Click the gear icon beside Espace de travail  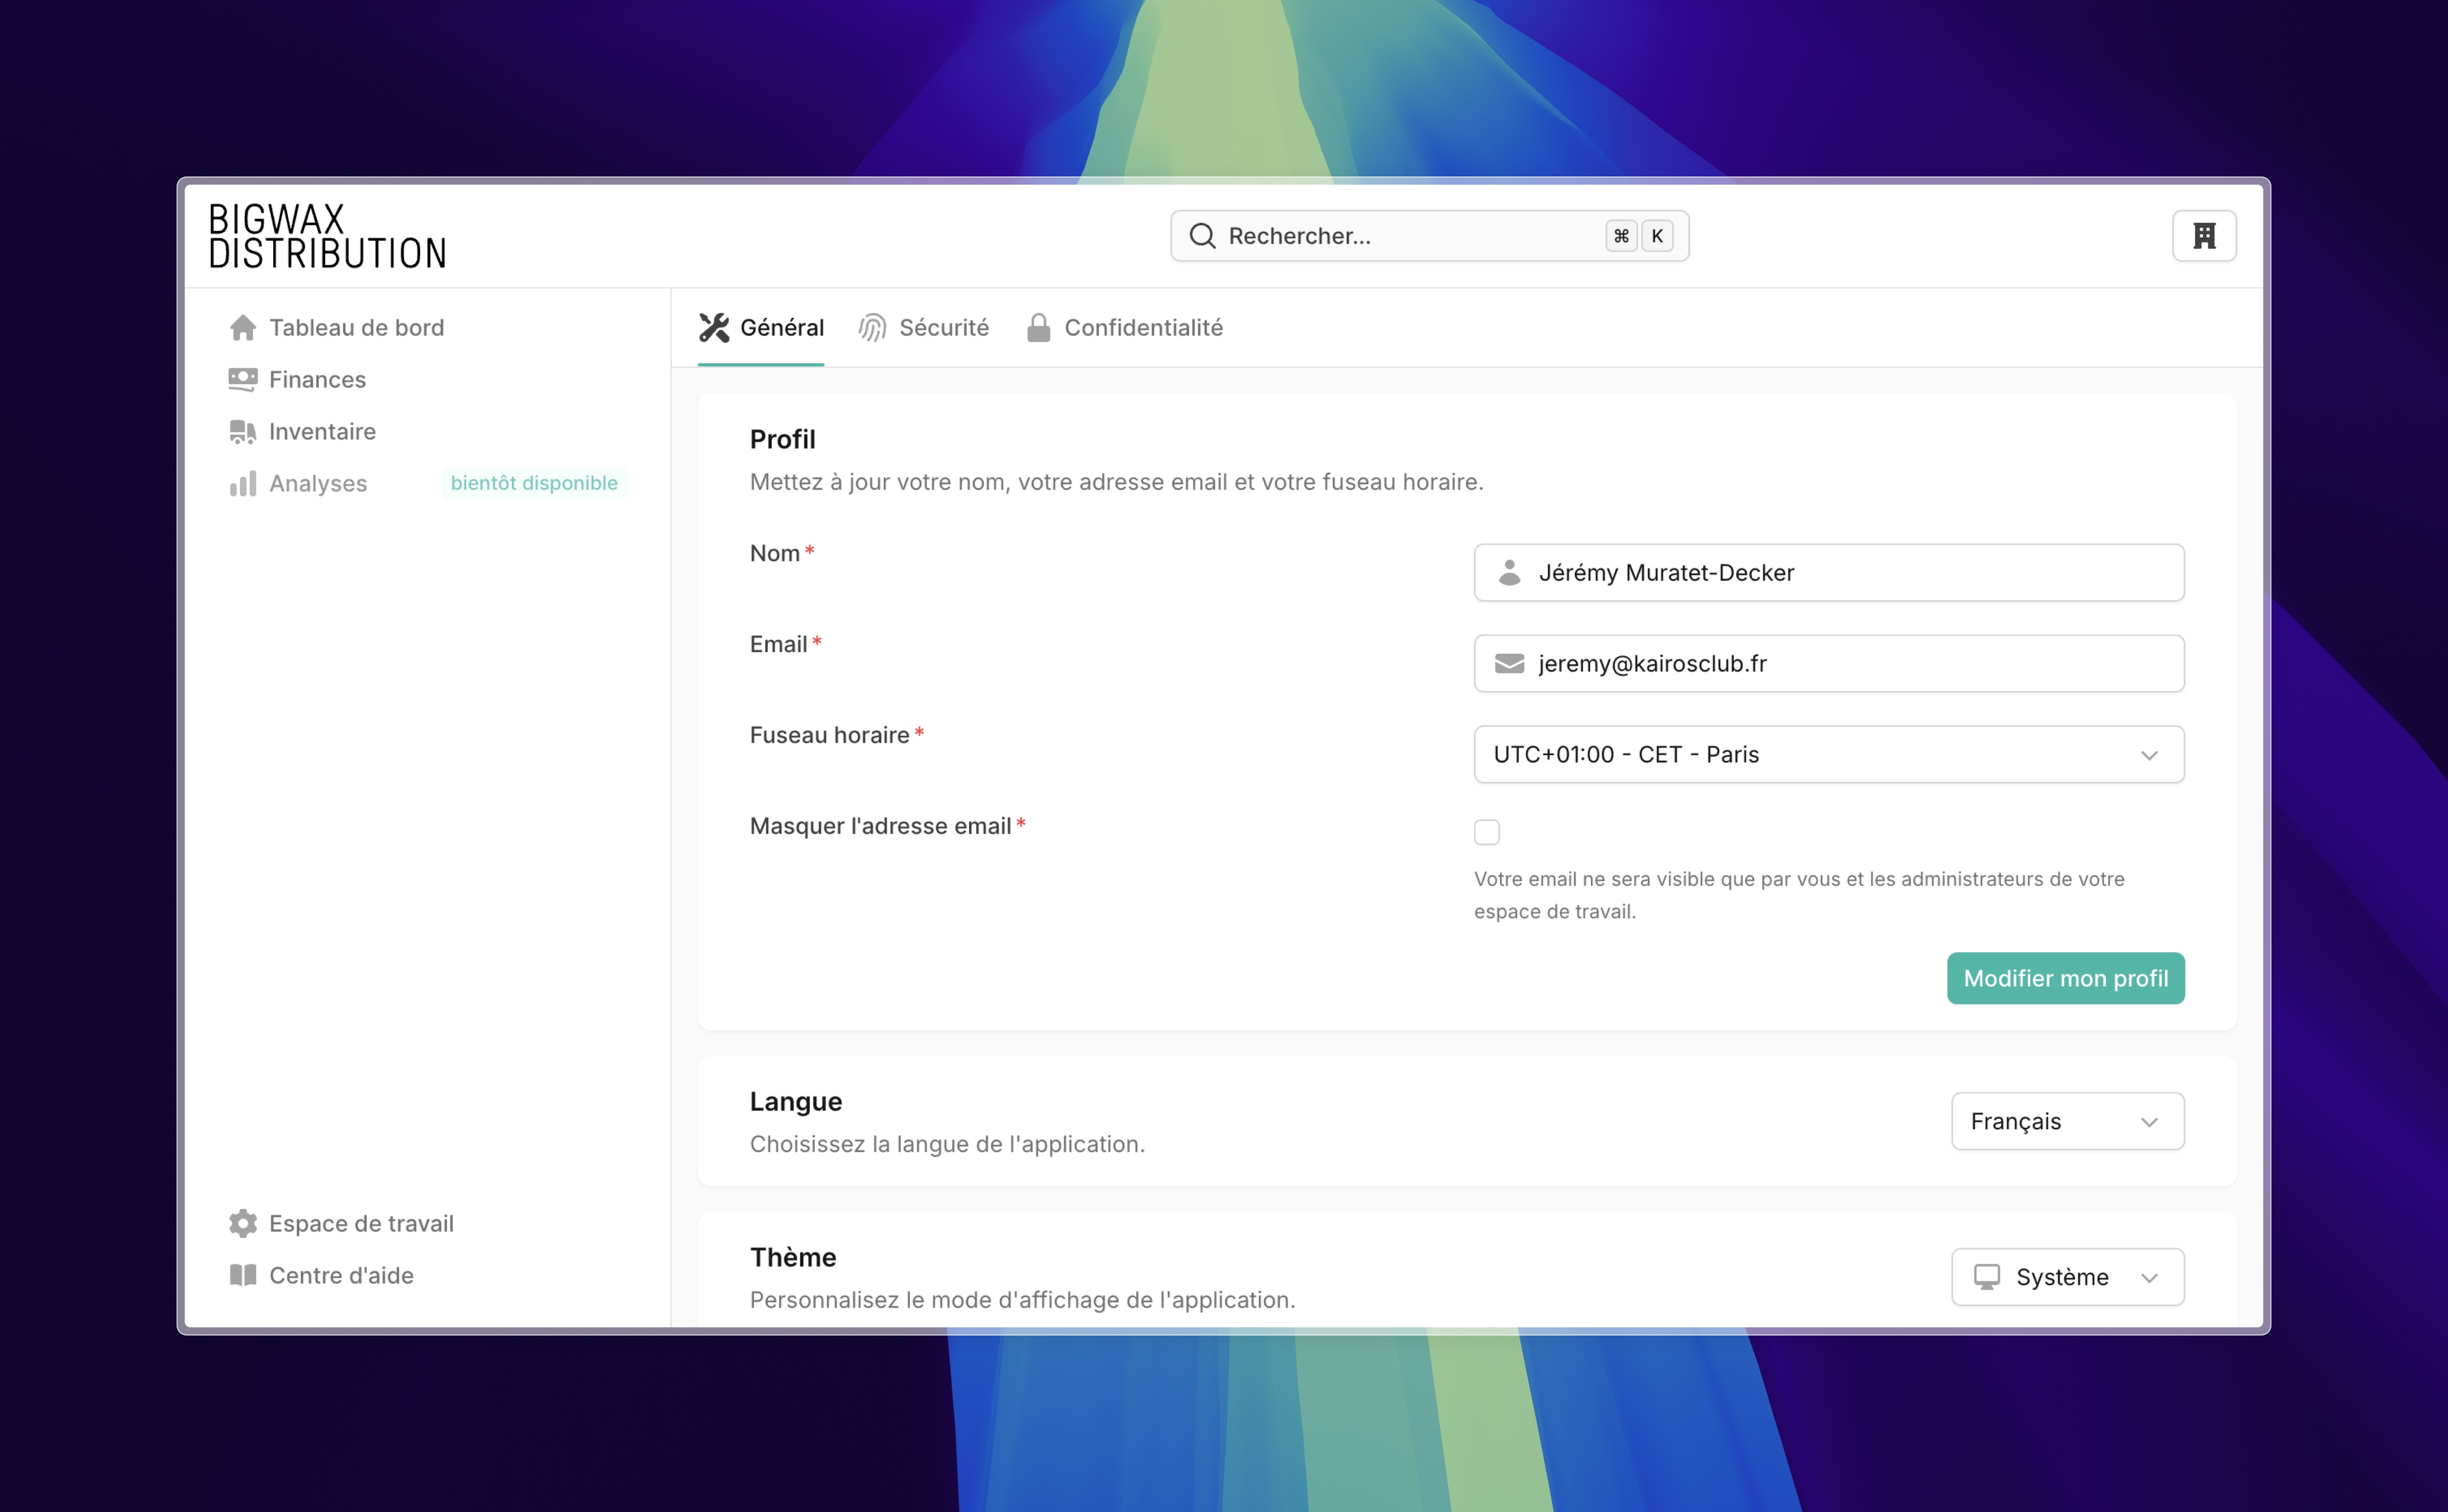pyautogui.click(x=242, y=1223)
